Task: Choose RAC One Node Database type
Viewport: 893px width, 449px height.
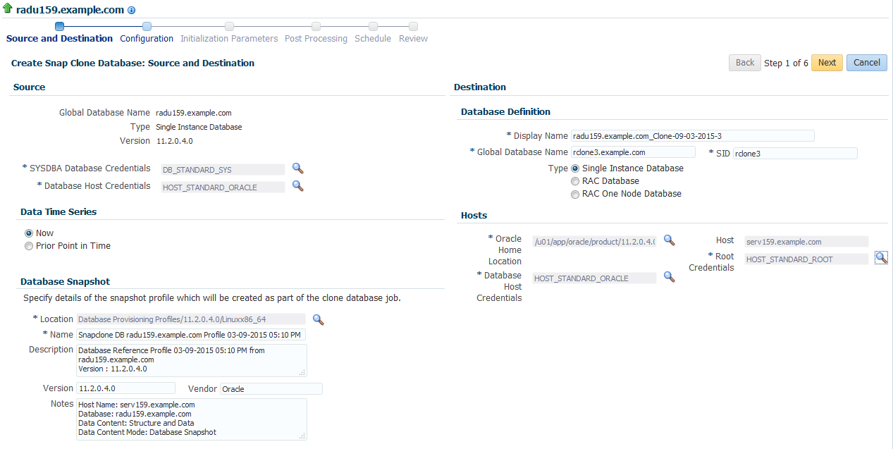Action: coord(575,194)
